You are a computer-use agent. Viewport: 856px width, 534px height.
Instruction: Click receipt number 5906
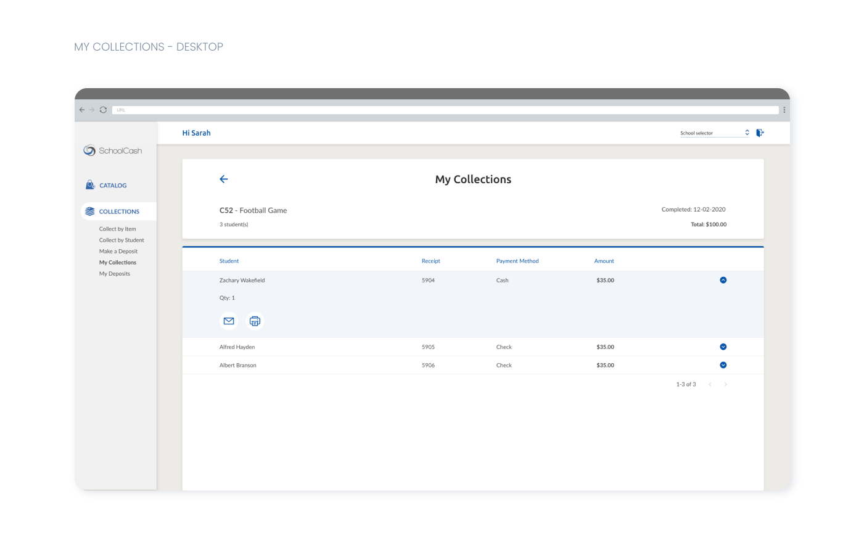(429, 365)
